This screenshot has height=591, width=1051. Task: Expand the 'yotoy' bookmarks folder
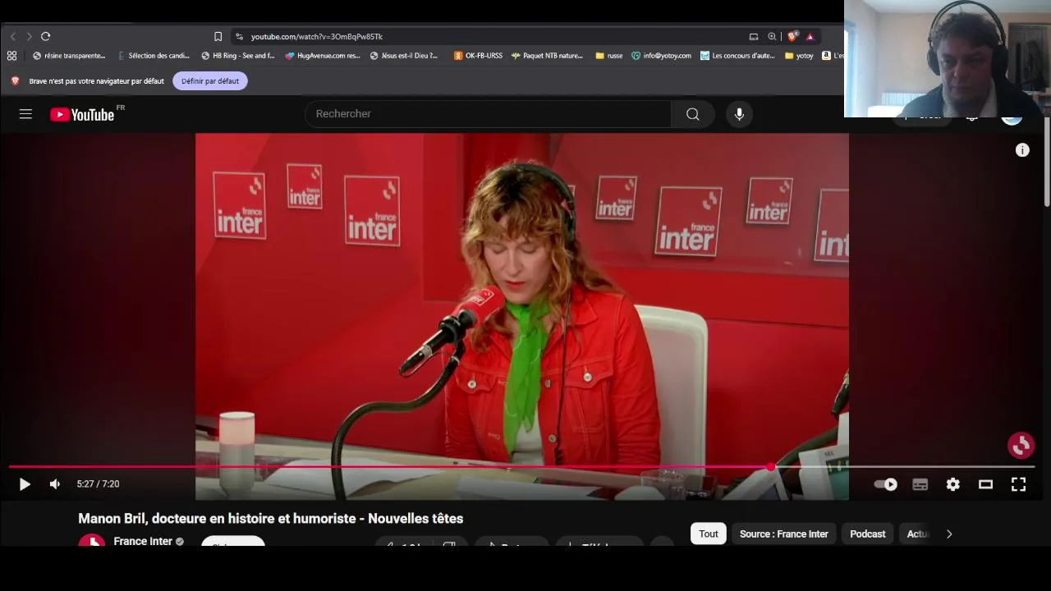(799, 56)
